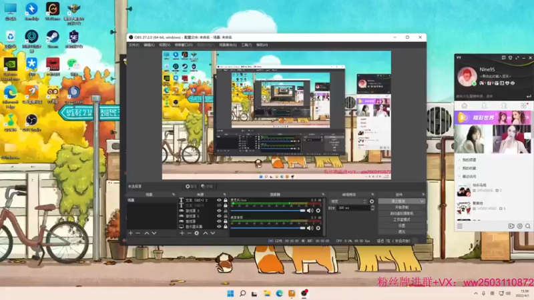Viewport: 534px width, 300px height.
Task: Remove selected source with the minus icon
Action: coord(189,233)
